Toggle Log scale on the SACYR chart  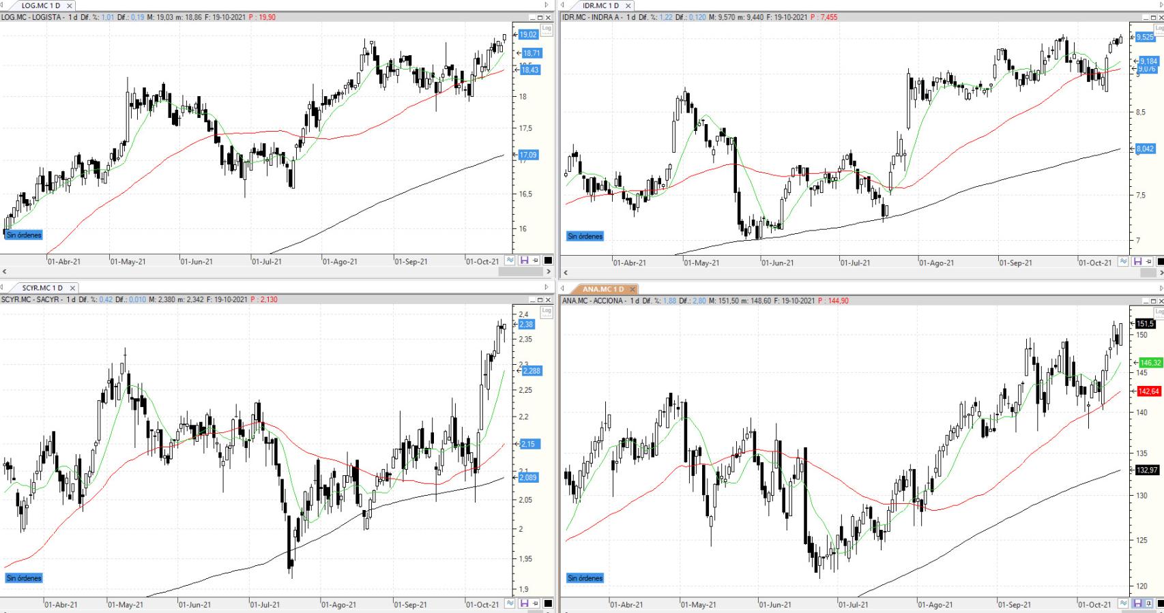(547, 311)
